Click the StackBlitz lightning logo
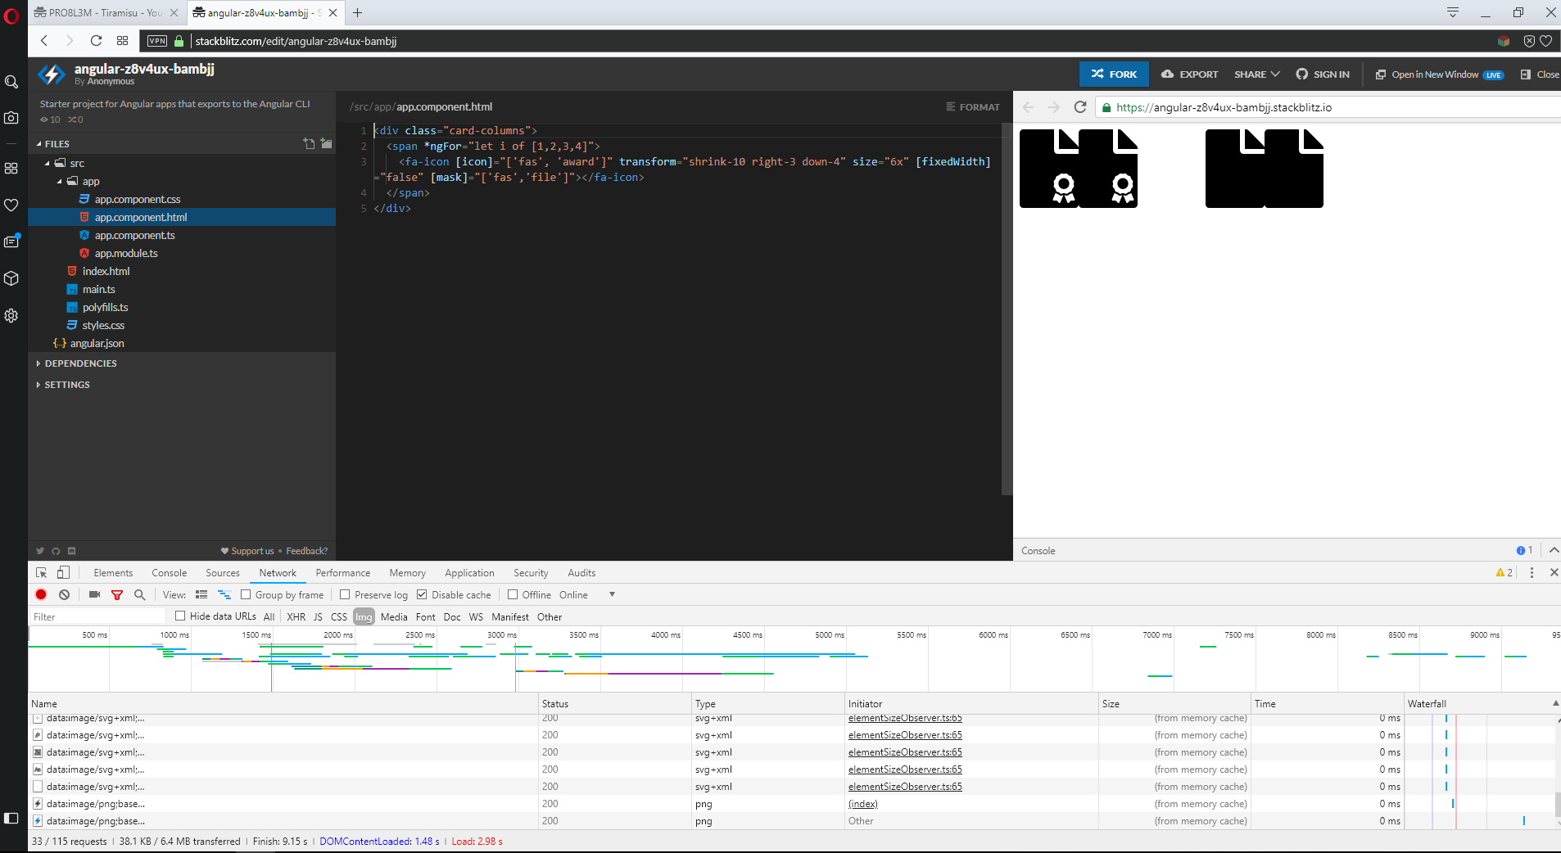Viewport: 1561px width, 853px height. click(51, 74)
